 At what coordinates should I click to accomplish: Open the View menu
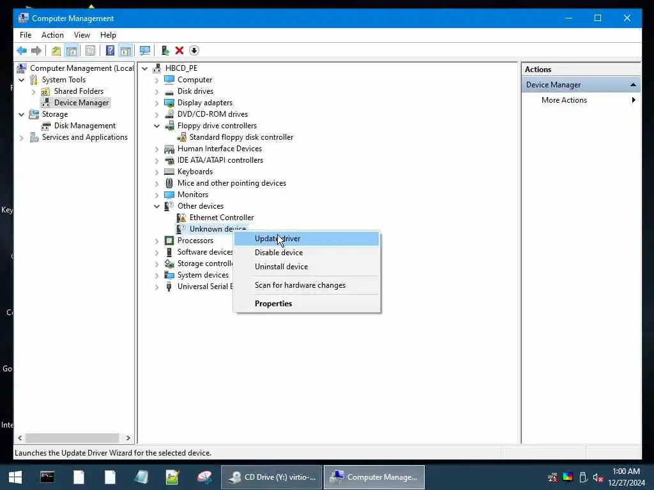(x=82, y=35)
